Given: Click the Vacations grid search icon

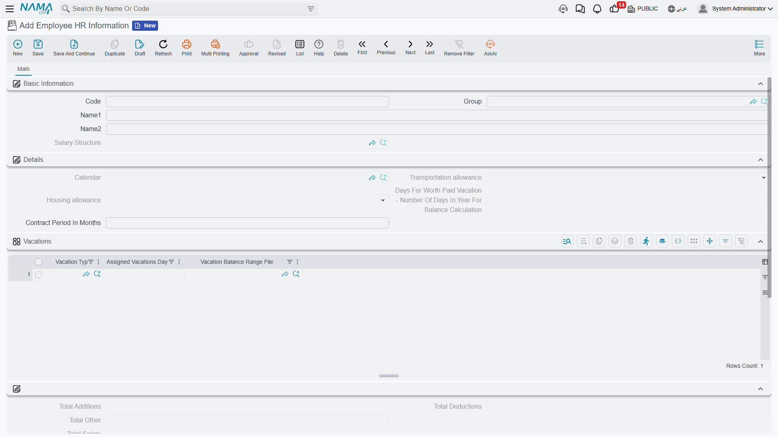Looking at the screenshot, I should click(x=567, y=242).
